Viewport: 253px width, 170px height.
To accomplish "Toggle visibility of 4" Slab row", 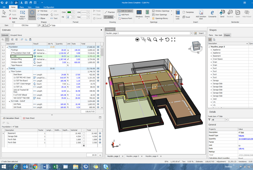I will click(98, 56).
